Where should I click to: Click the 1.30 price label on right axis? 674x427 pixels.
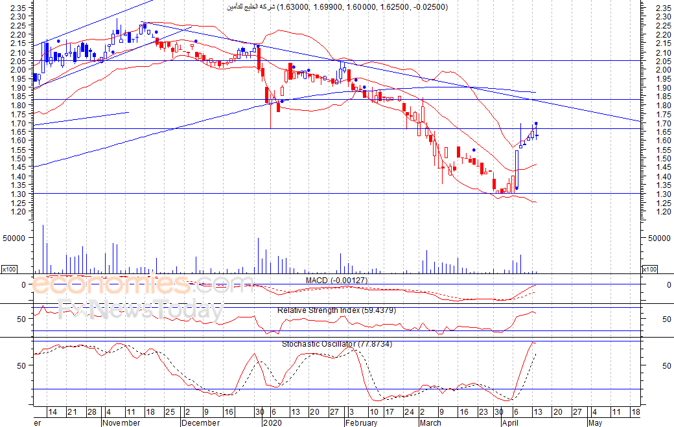click(663, 194)
